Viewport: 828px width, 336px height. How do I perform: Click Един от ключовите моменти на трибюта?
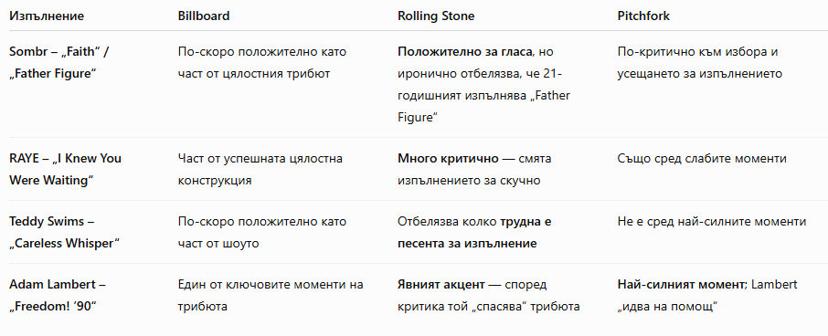(271, 296)
